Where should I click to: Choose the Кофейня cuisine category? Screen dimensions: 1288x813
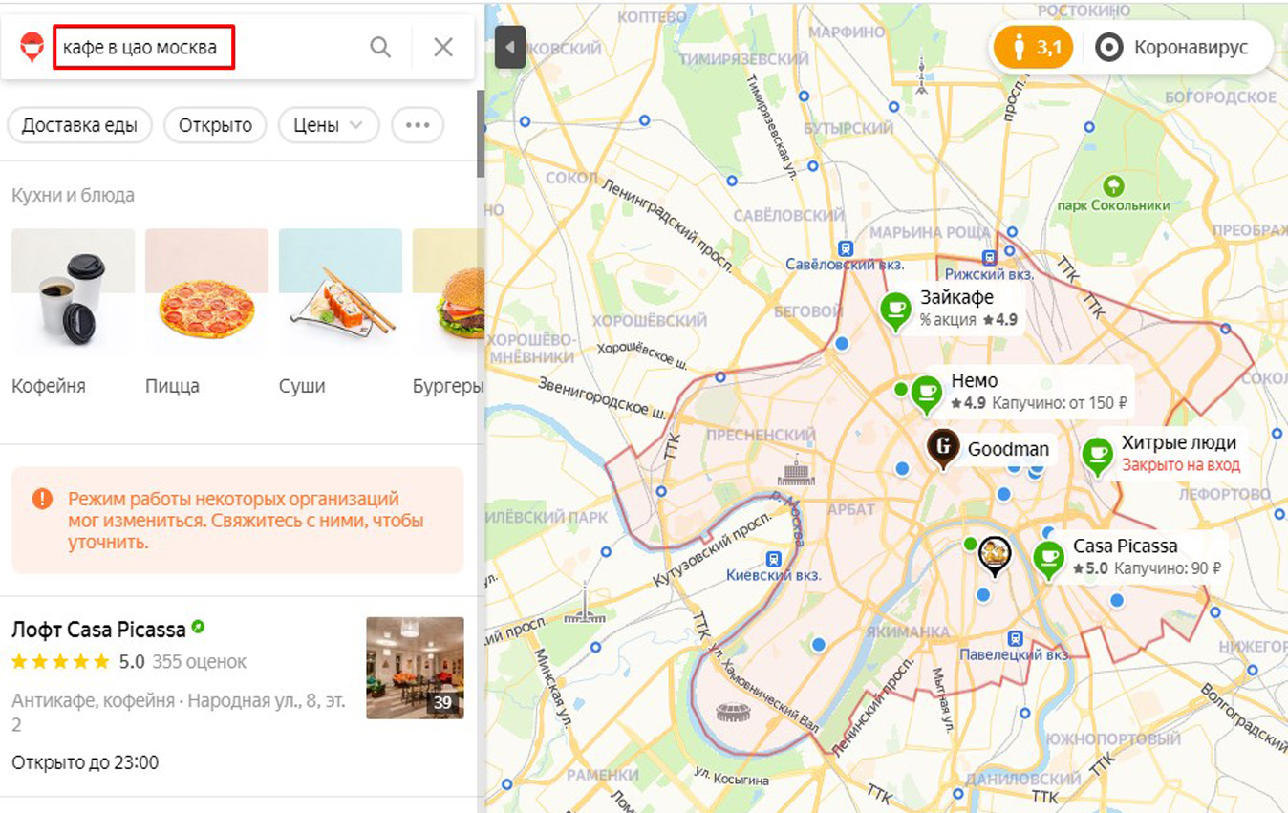(x=73, y=312)
